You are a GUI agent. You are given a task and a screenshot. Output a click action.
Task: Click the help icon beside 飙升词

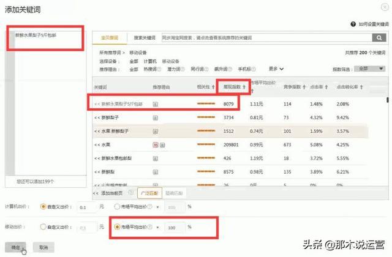(x=230, y=69)
